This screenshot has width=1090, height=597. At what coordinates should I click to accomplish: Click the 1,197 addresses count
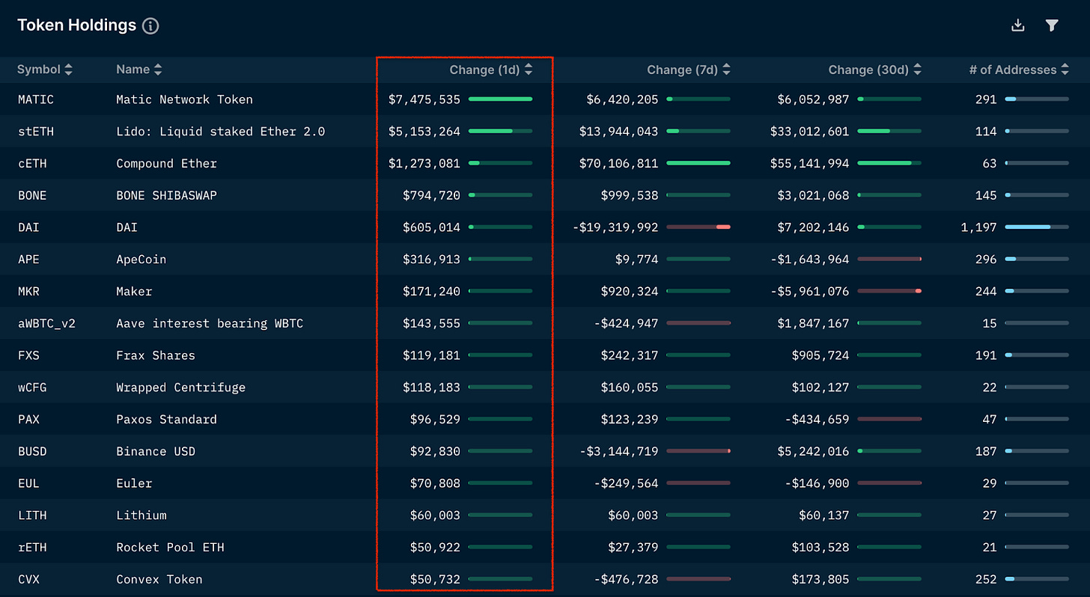(979, 227)
